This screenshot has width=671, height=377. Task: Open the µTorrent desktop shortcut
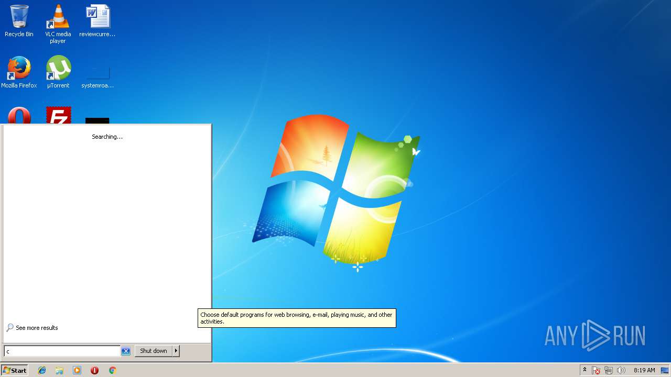coord(58,72)
